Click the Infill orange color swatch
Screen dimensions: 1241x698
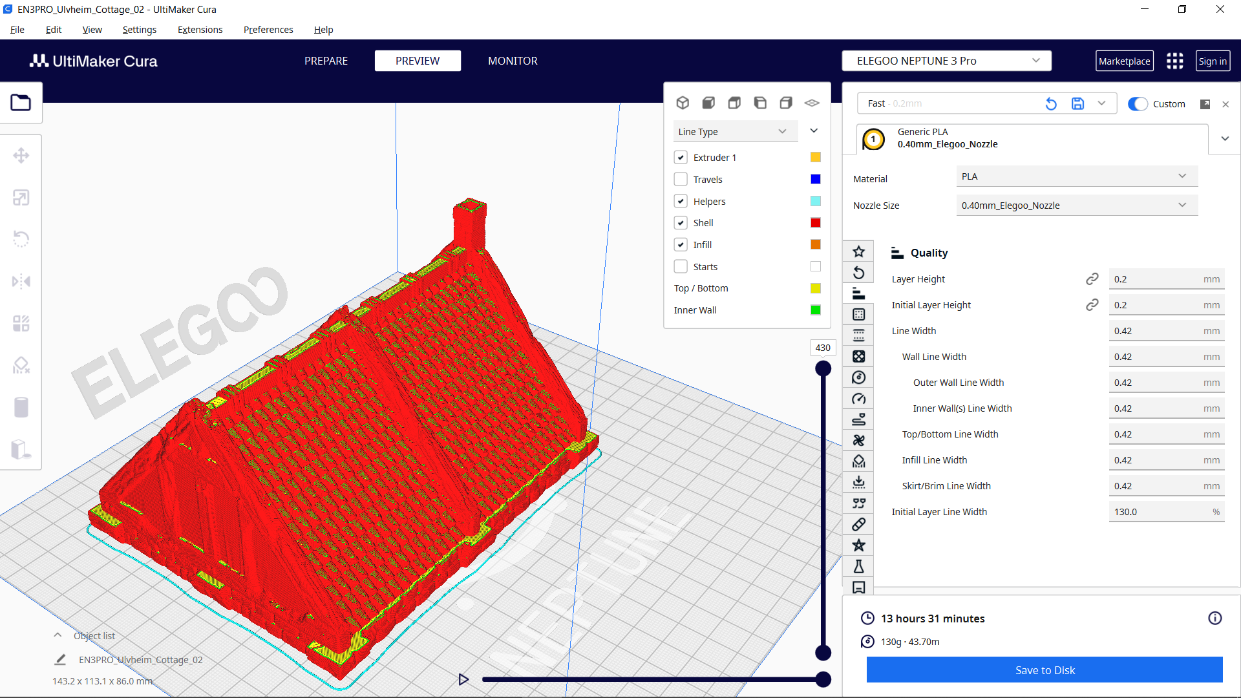pos(815,244)
